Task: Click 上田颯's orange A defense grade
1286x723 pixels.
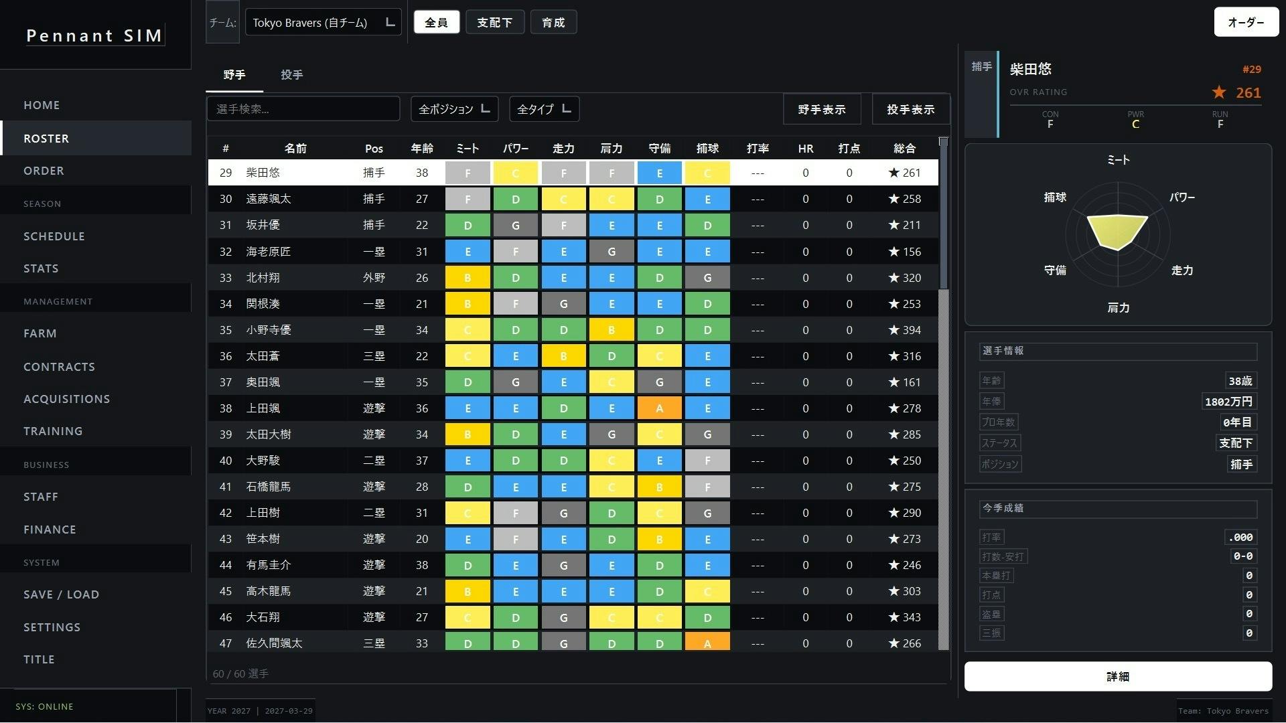Action: 659,408
